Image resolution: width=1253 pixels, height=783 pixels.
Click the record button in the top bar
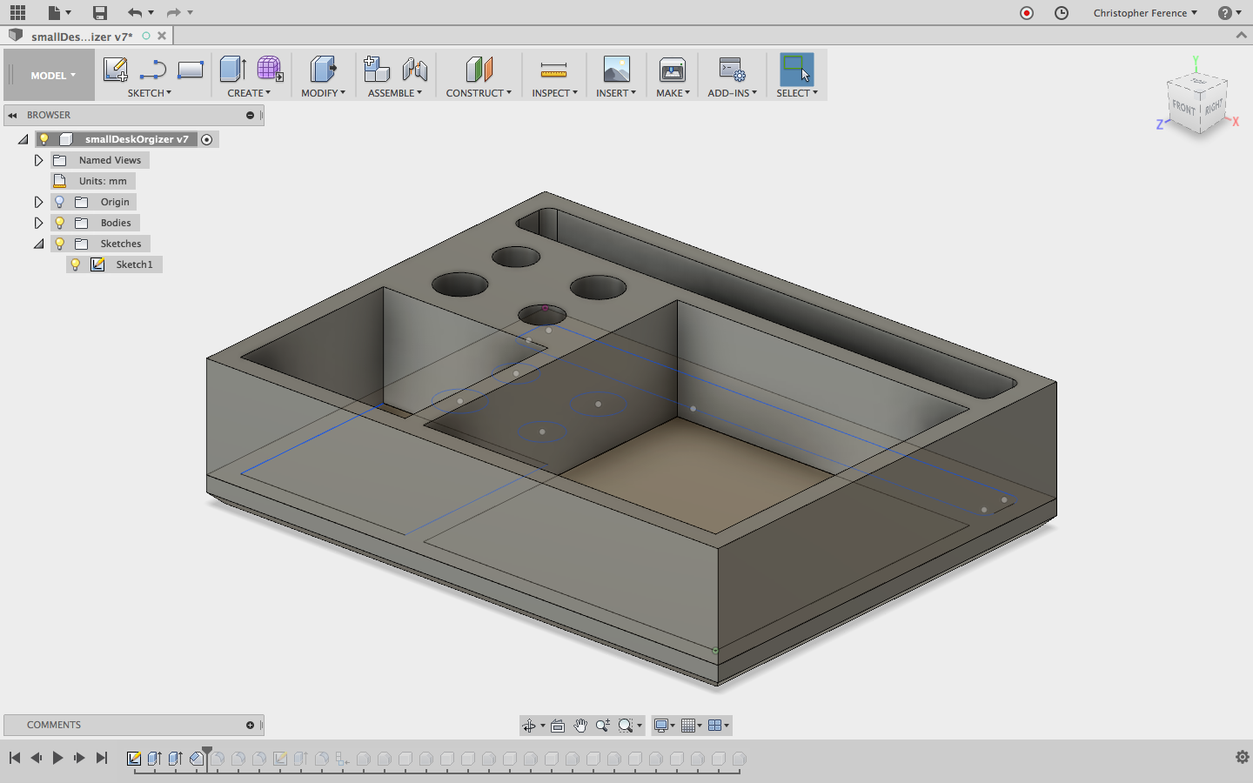(x=1027, y=13)
